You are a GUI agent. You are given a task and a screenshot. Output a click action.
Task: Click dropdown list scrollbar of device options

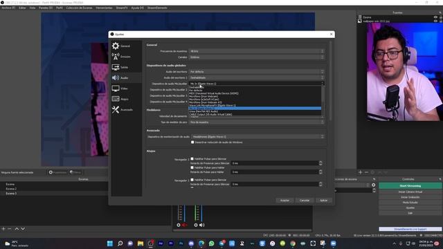(323, 101)
